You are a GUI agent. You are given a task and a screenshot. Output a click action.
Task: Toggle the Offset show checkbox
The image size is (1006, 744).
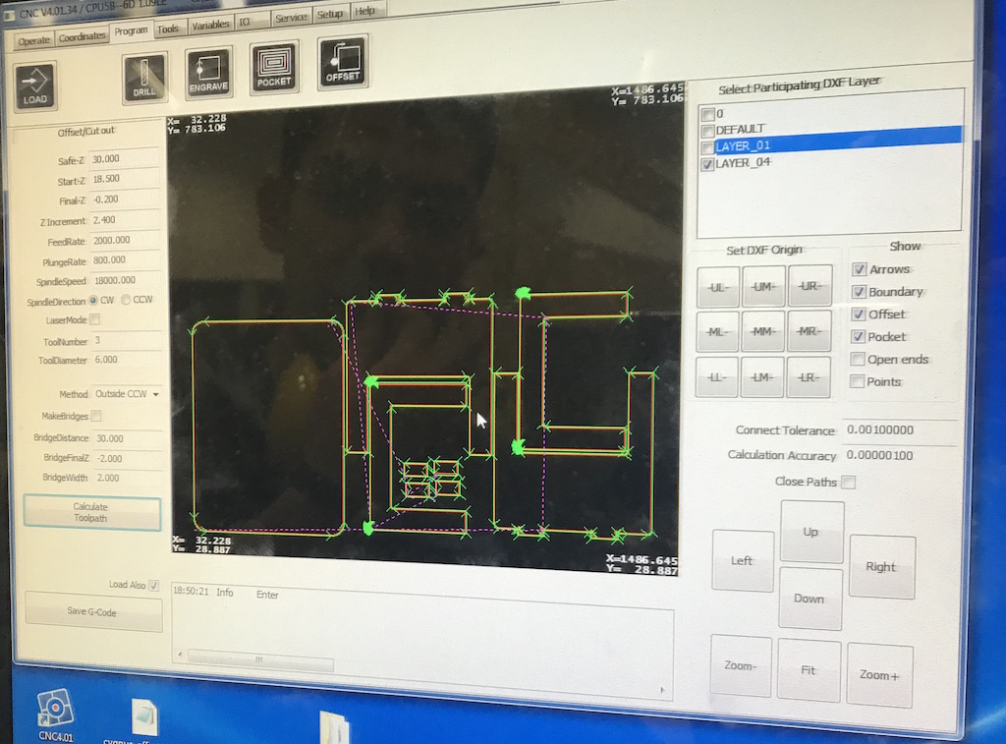(859, 315)
